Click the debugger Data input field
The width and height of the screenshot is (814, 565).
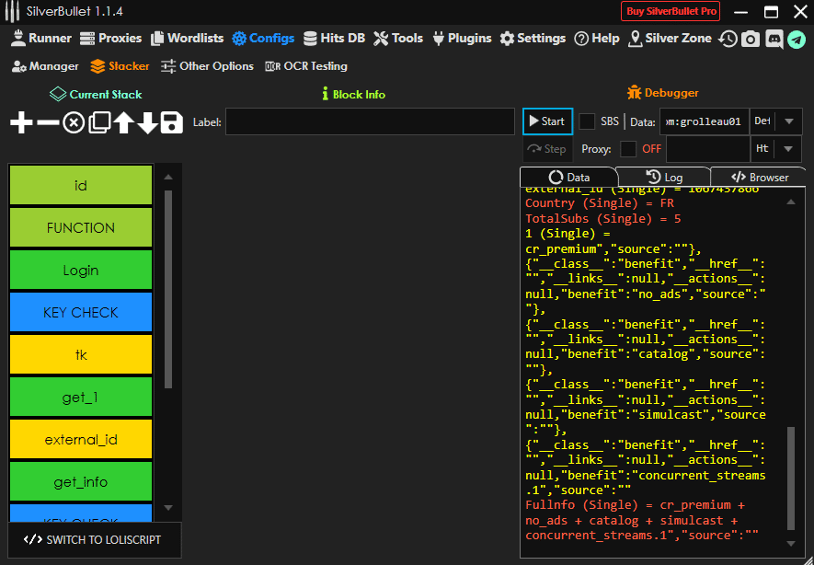point(705,121)
